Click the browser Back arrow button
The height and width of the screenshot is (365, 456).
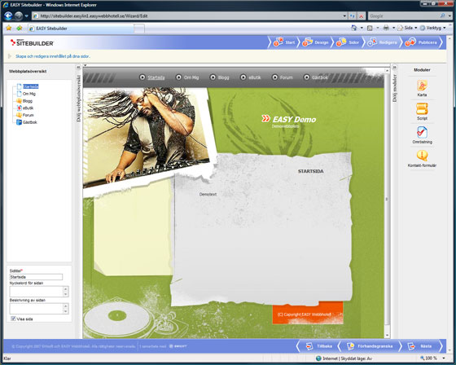(8, 15)
